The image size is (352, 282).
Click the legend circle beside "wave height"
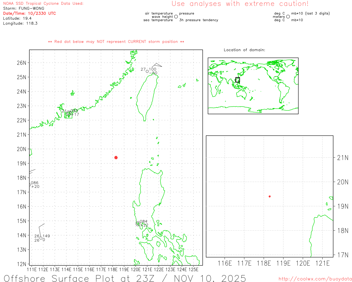point(176,17)
